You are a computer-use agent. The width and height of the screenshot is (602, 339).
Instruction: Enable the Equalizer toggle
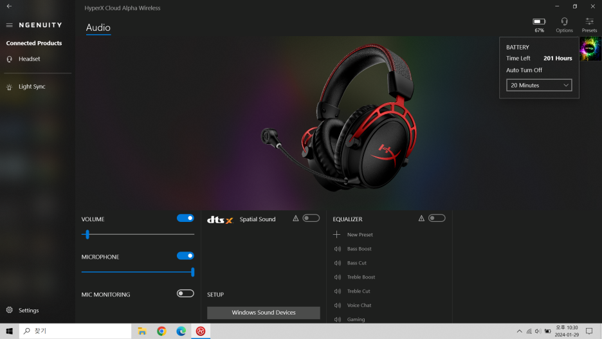pyautogui.click(x=437, y=218)
